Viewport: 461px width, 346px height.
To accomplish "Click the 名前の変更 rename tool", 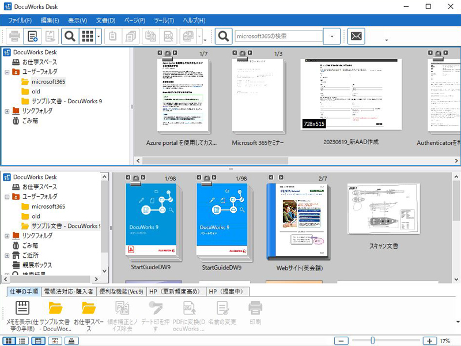I will pyautogui.click(x=222, y=313).
